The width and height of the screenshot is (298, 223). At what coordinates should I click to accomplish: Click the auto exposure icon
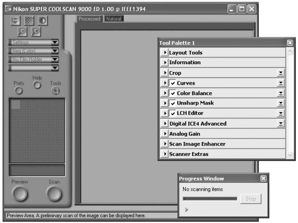42,21
